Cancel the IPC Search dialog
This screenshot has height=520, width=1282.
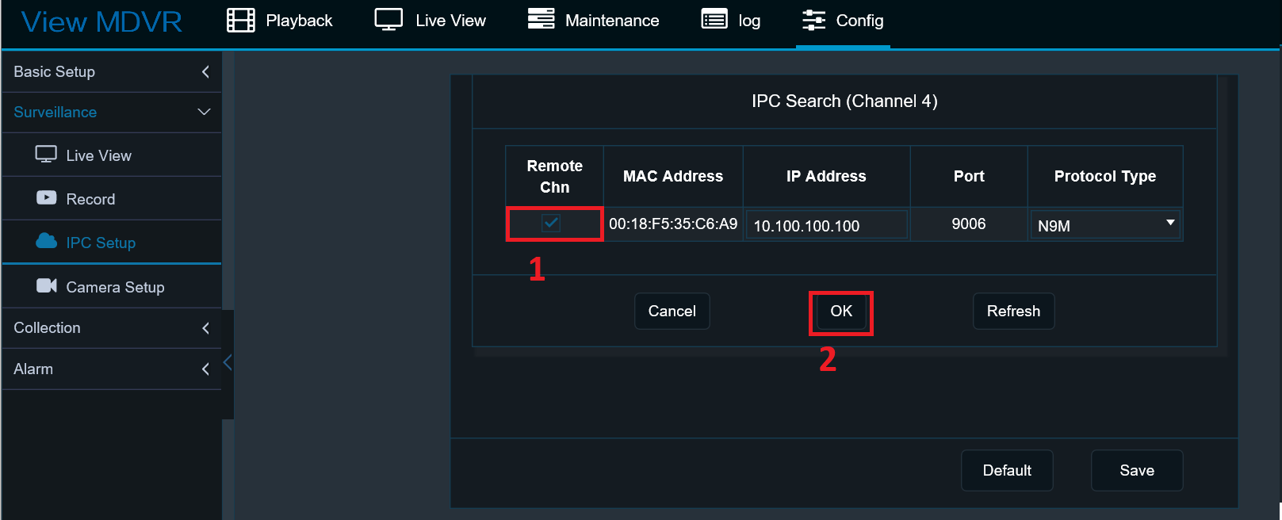point(672,312)
